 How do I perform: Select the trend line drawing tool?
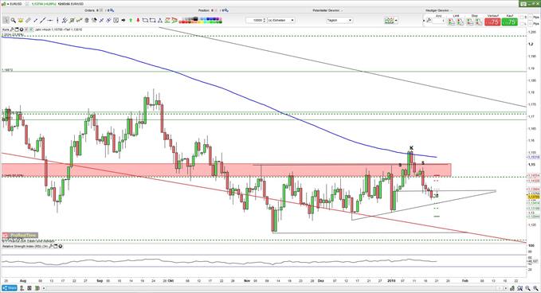pyautogui.click(x=42, y=21)
